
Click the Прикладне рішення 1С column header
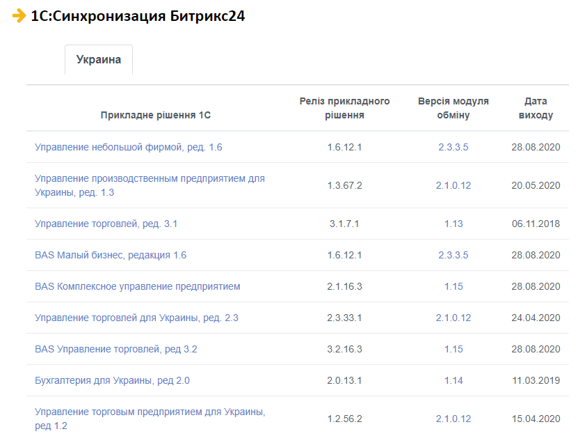(156, 115)
